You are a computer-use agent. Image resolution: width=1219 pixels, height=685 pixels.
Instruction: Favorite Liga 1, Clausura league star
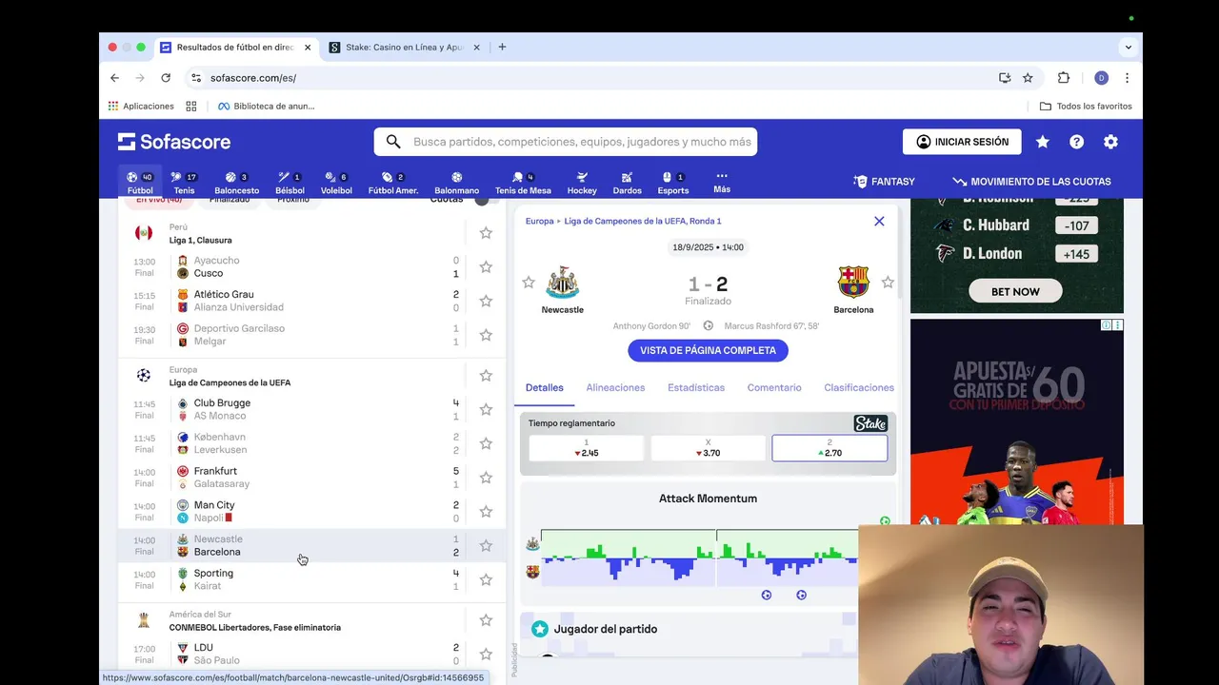pos(486,233)
